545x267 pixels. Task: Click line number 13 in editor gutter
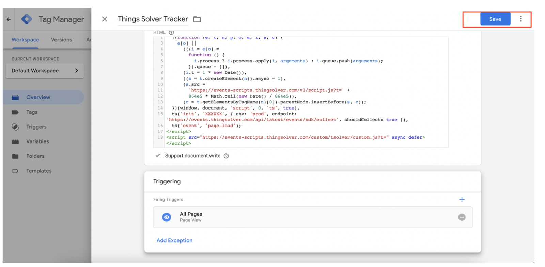[160, 102]
